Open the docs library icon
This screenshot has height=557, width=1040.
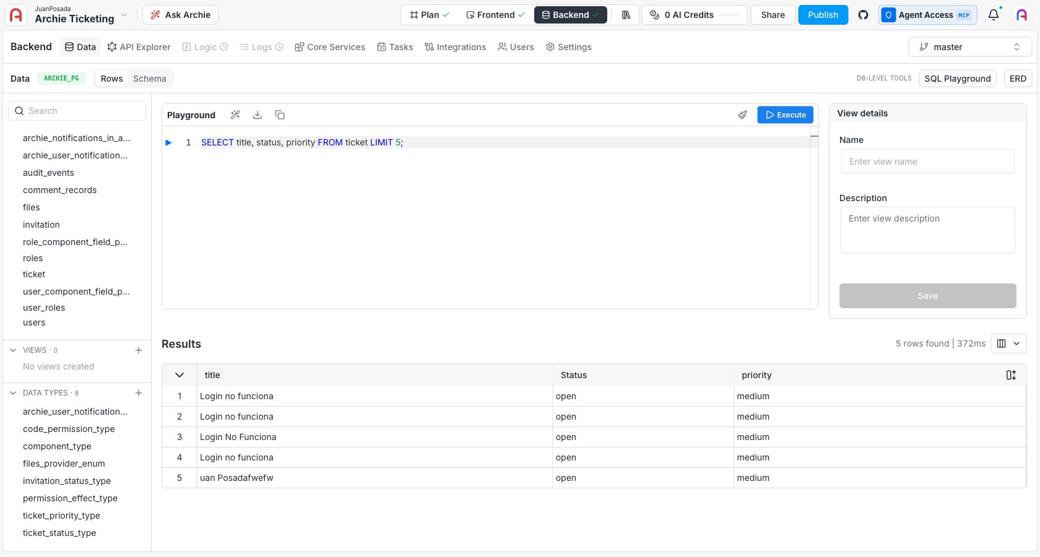coord(626,15)
